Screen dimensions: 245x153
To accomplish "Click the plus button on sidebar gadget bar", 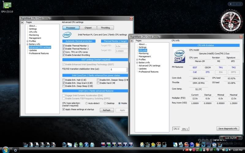I will [231, 4].
